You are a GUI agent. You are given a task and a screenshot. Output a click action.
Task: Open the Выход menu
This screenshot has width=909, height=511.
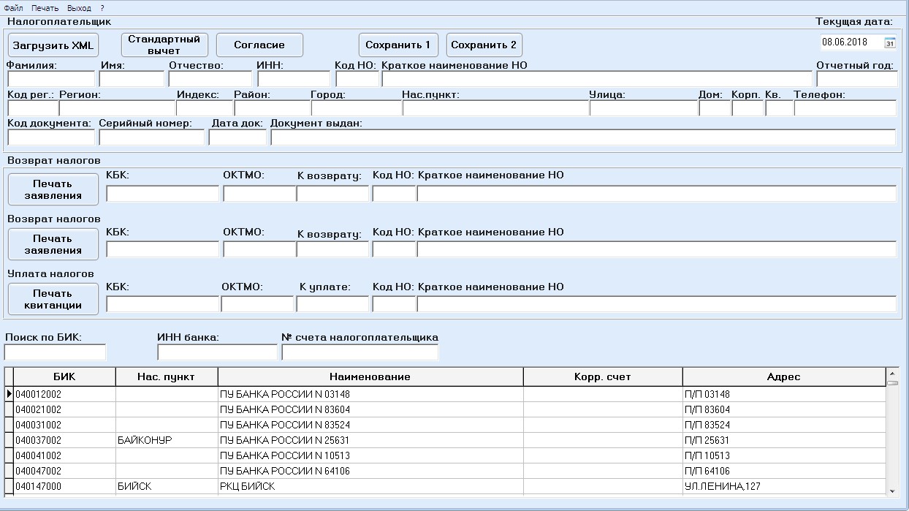point(79,7)
